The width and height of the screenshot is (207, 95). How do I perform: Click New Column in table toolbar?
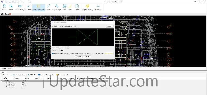point(6,75)
